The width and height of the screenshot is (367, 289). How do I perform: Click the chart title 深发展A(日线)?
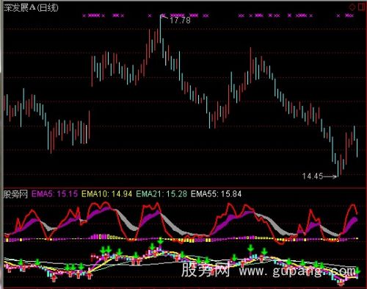coord(31,7)
